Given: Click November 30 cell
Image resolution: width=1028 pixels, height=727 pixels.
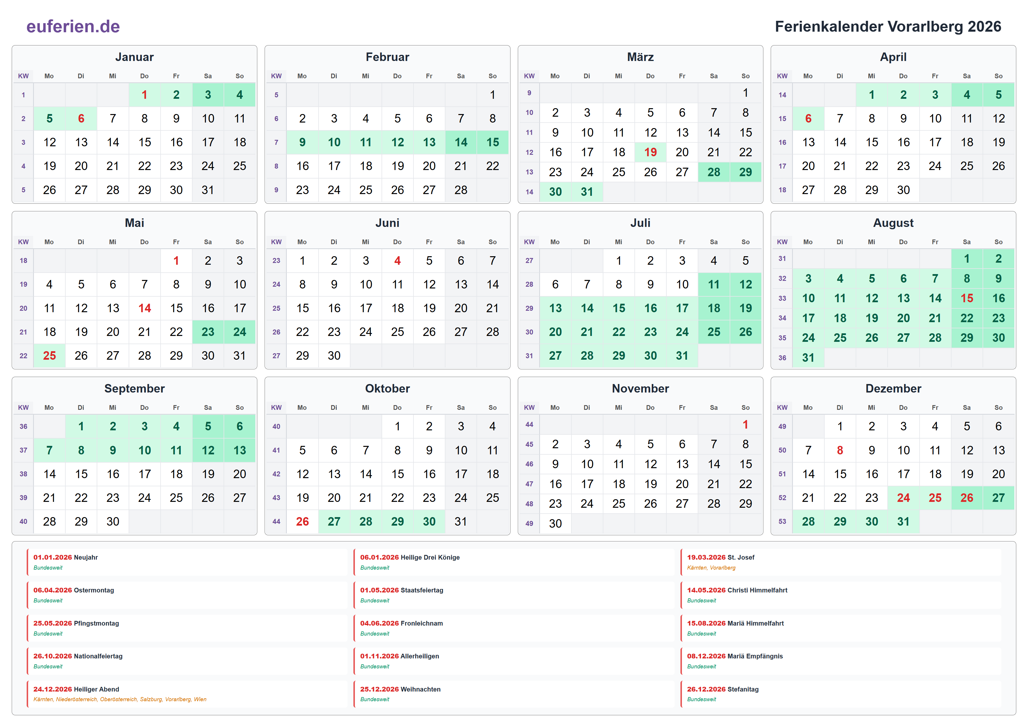Looking at the screenshot, I should 555,523.
